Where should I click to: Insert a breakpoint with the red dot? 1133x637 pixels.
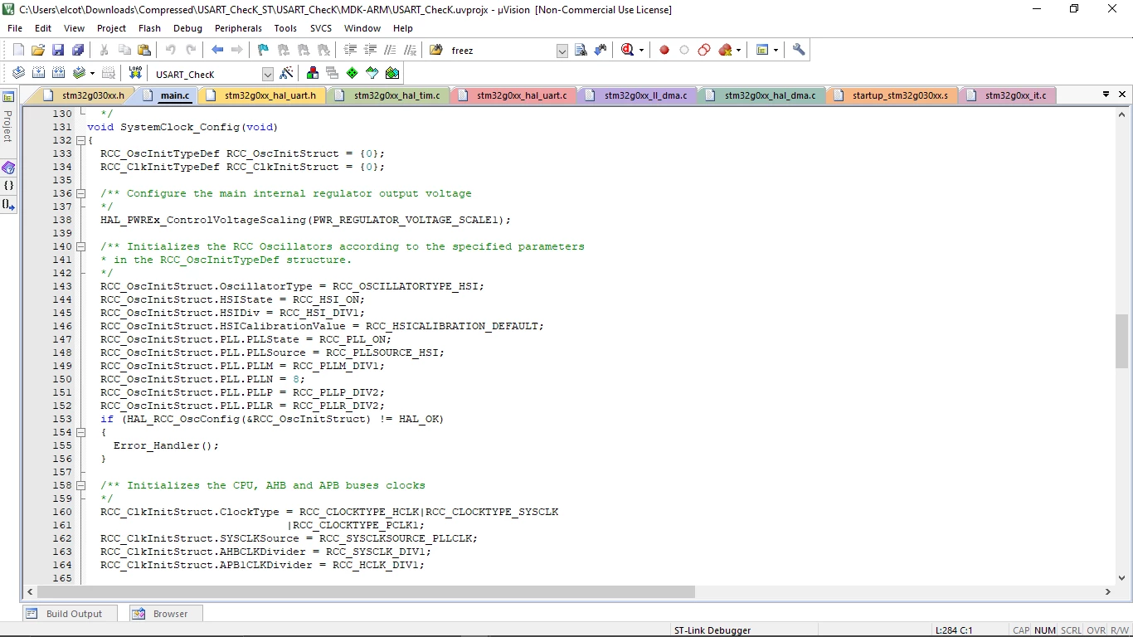tap(664, 50)
